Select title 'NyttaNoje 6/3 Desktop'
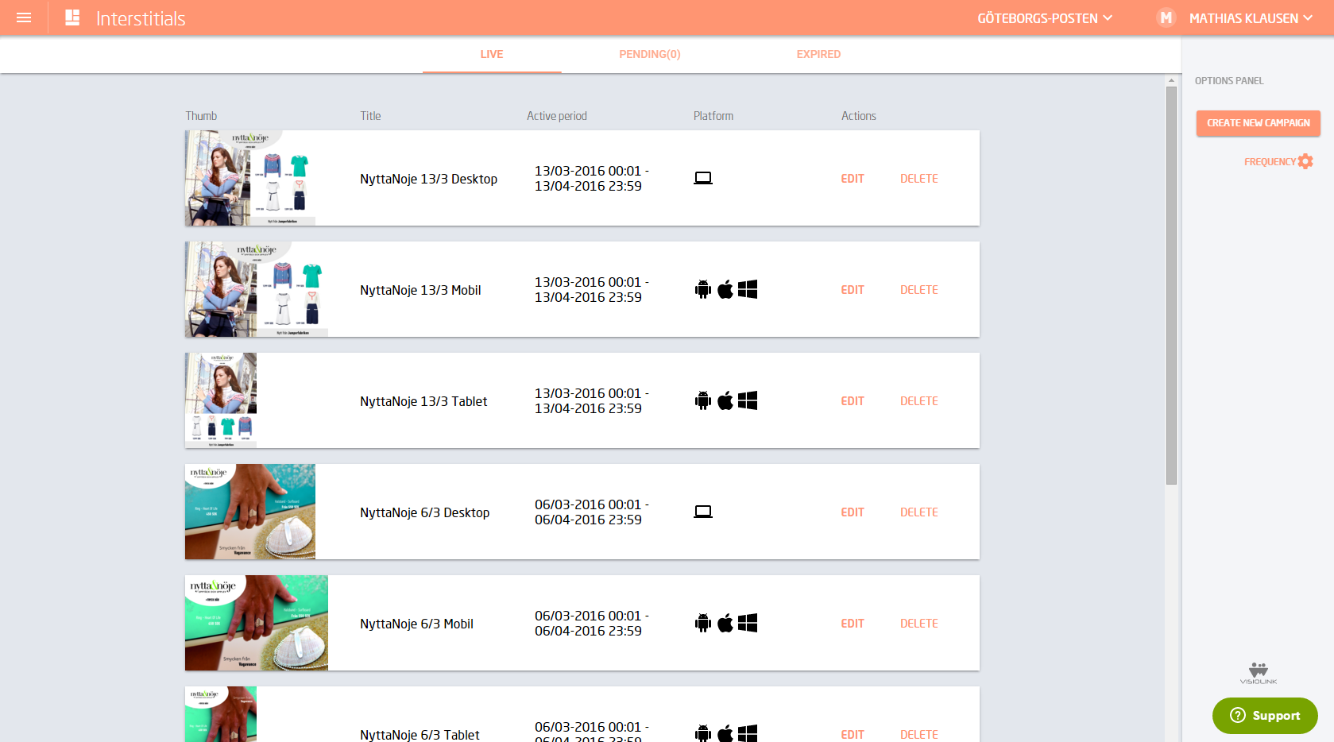Image resolution: width=1334 pixels, height=742 pixels. [x=424, y=512]
